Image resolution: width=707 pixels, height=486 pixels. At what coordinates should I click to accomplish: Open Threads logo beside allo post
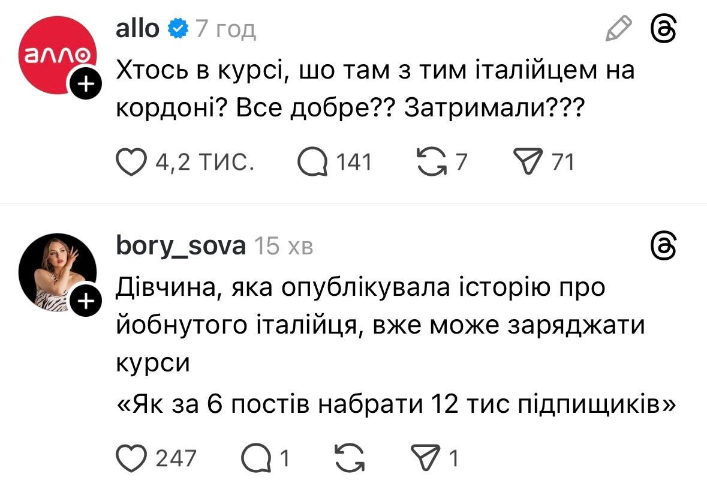click(x=666, y=28)
